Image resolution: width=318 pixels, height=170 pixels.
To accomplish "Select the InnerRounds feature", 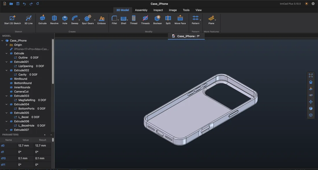I will click(x=22, y=87).
